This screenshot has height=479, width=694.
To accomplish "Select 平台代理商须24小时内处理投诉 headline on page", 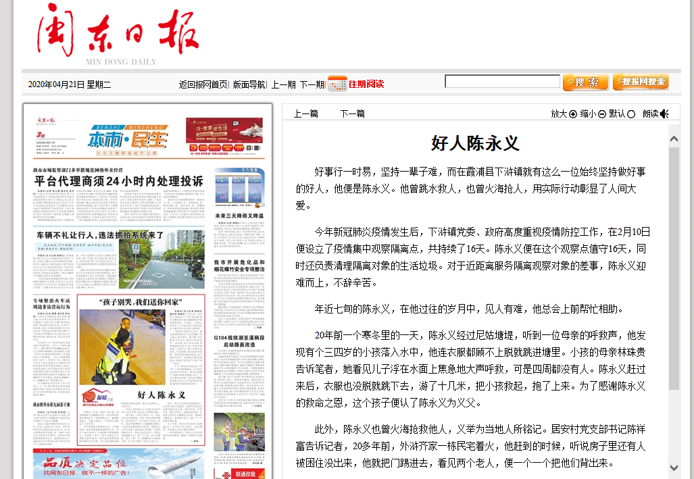I will click(119, 181).
